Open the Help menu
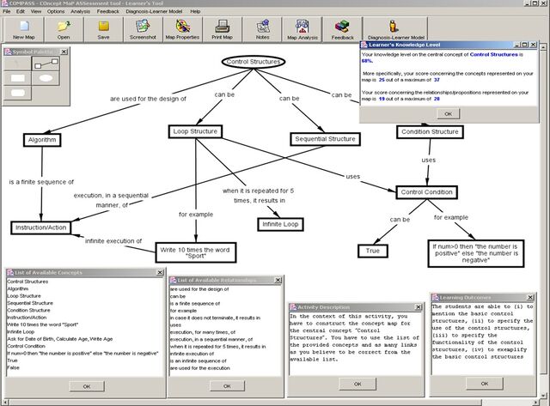This screenshot has height=406, width=550. coord(195,11)
